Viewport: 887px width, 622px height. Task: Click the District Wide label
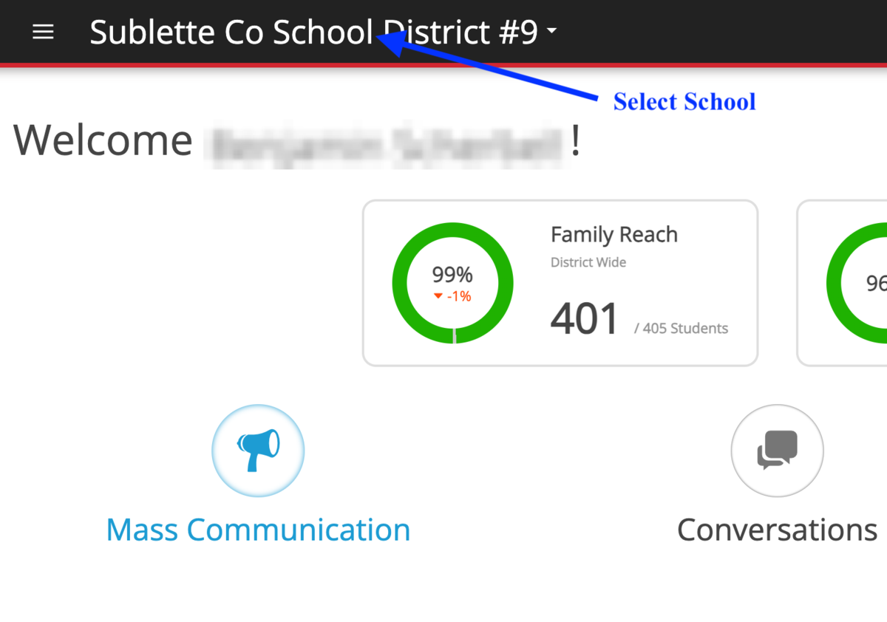pyautogui.click(x=588, y=262)
